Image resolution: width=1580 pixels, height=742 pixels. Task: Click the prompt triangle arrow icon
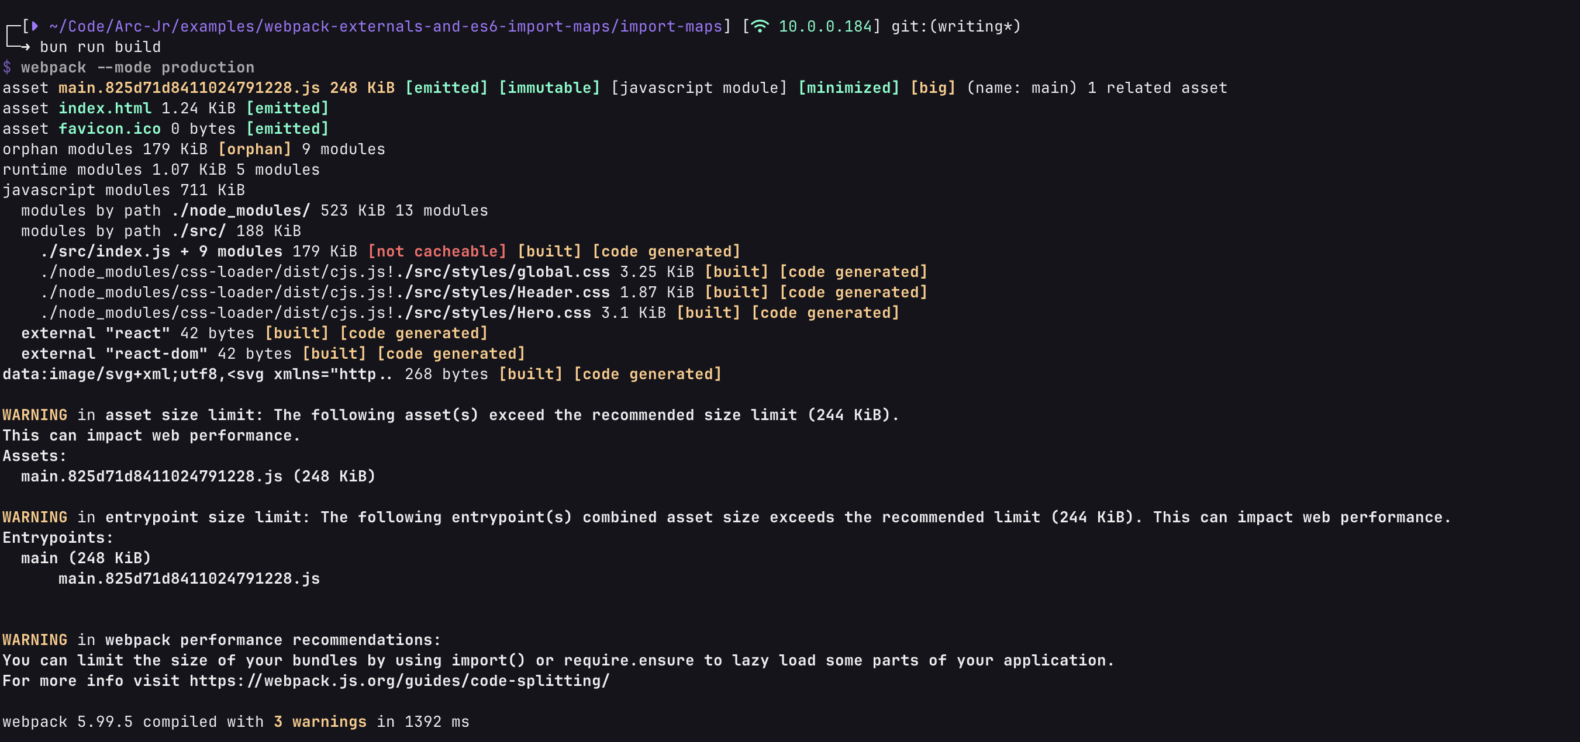[x=35, y=26]
